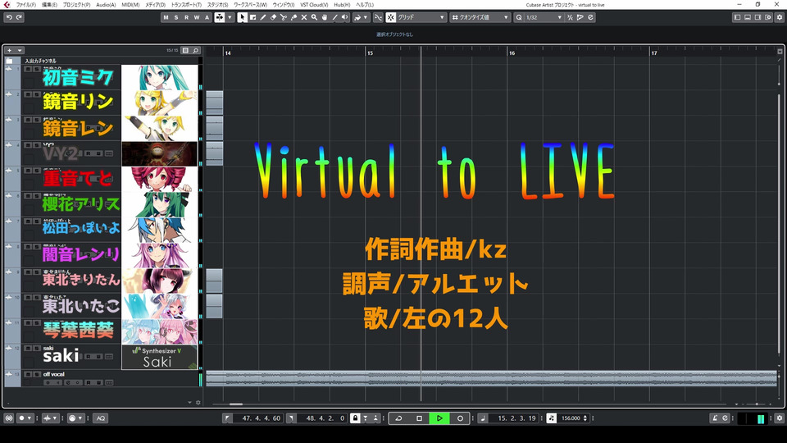The height and width of the screenshot is (443, 787).
Task: Open the track visibility filter icon
Action: click(x=186, y=50)
